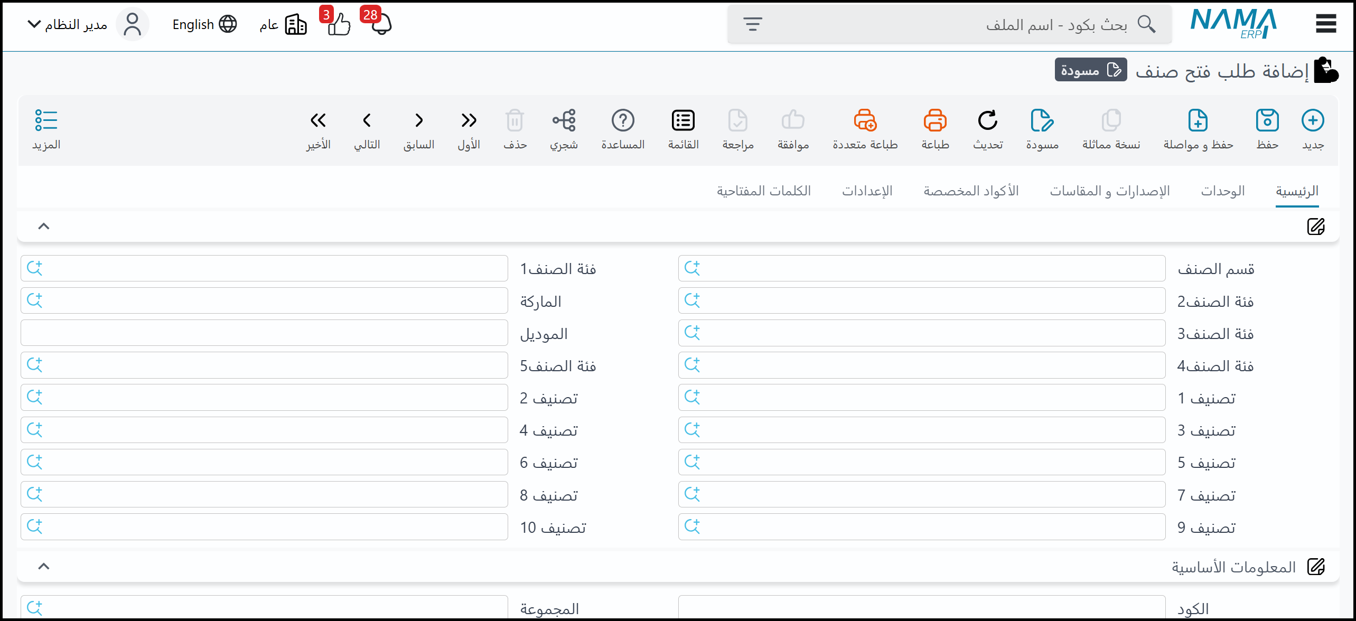The height and width of the screenshot is (621, 1356).
Task: Click the Refresh (تحديث) icon
Action: pos(987,121)
